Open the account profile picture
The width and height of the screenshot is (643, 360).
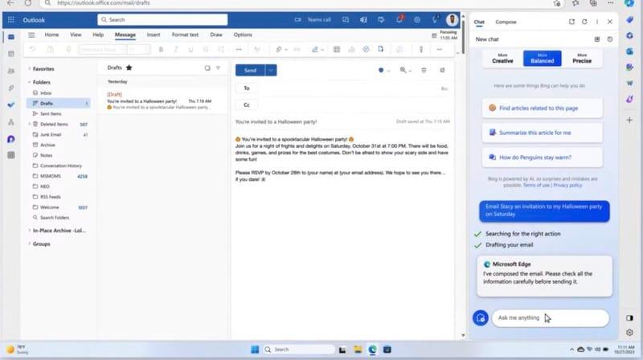click(x=452, y=19)
